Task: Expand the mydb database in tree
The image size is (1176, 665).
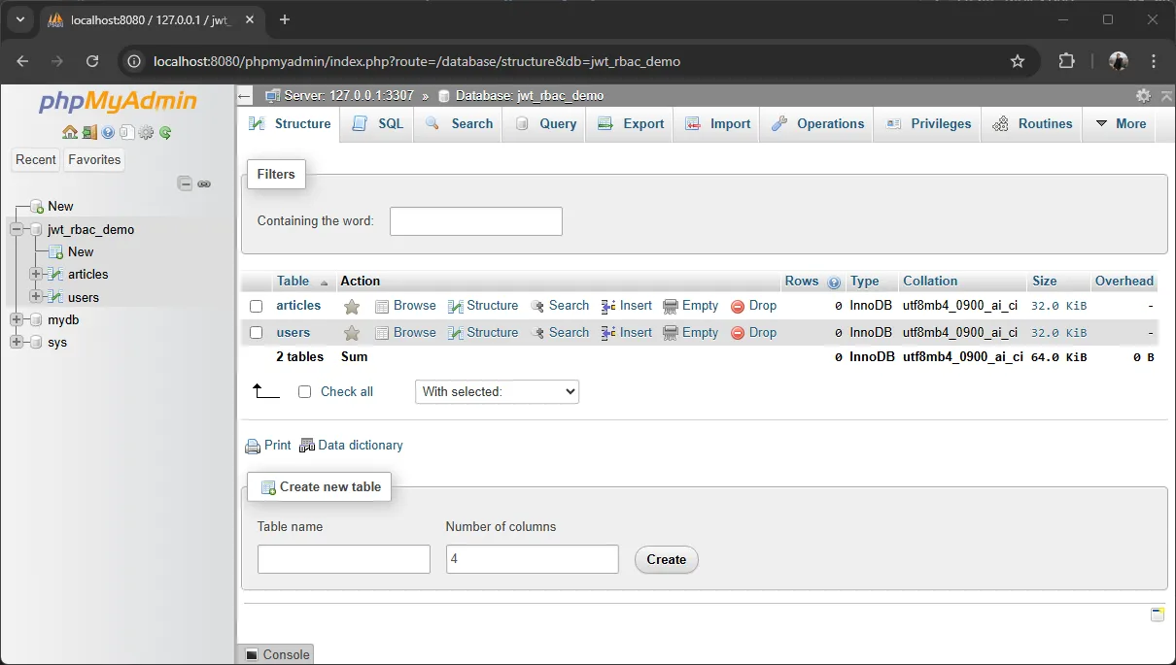Action: pyautogui.click(x=17, y=319)
